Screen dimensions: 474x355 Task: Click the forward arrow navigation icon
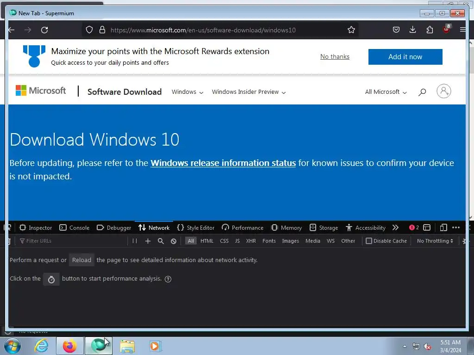[28, 30]
